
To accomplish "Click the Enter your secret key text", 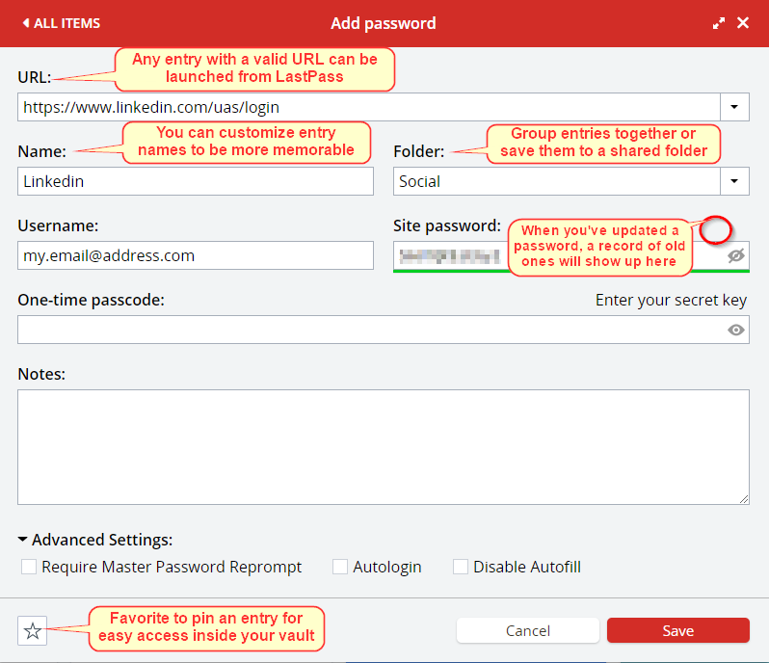I will (x=671, y=300).
